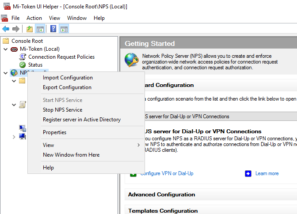This screenshot has height=214, width=297.
Task: Click the Configure VPN or Dial-Up link
Action: pyautogui.click(x=167, y=173)
